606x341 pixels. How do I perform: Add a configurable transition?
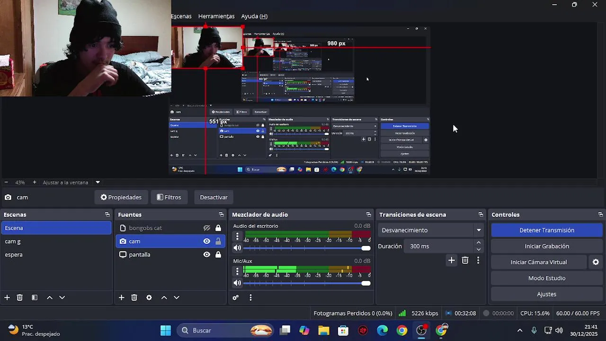click(x=451, y=260)
